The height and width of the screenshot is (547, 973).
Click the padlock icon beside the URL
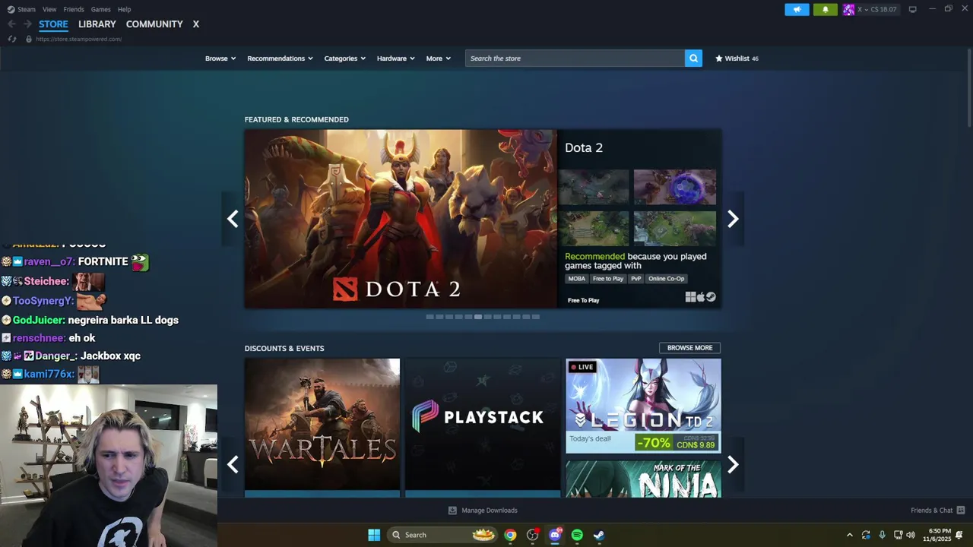coord(29,39)
